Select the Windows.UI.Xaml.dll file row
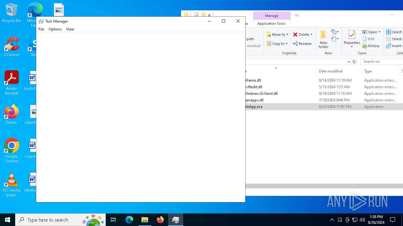Screen dimensions: 403x226 324,94
